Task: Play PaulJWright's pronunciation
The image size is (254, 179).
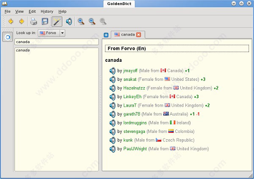Action: (113, 149)
